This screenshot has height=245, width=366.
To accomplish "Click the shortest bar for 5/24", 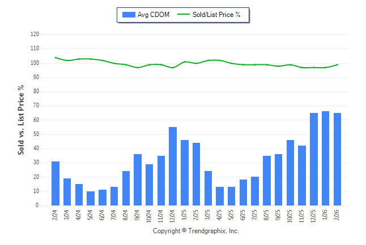I will click(91, 198).
